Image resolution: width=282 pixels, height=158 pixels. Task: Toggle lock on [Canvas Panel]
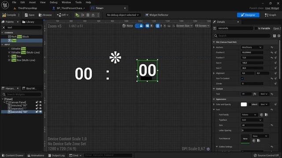click(37, 102)
